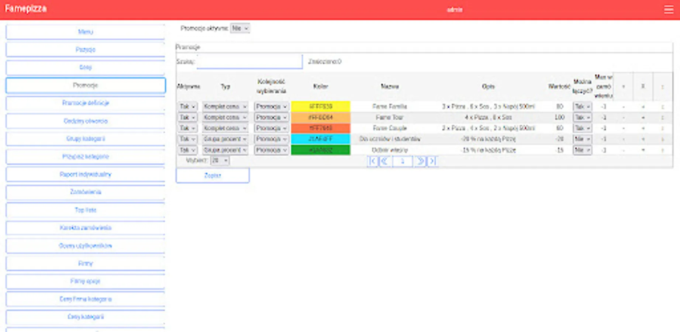
Task: Click the Fame Tour name cell
Action: click(390, 117)
